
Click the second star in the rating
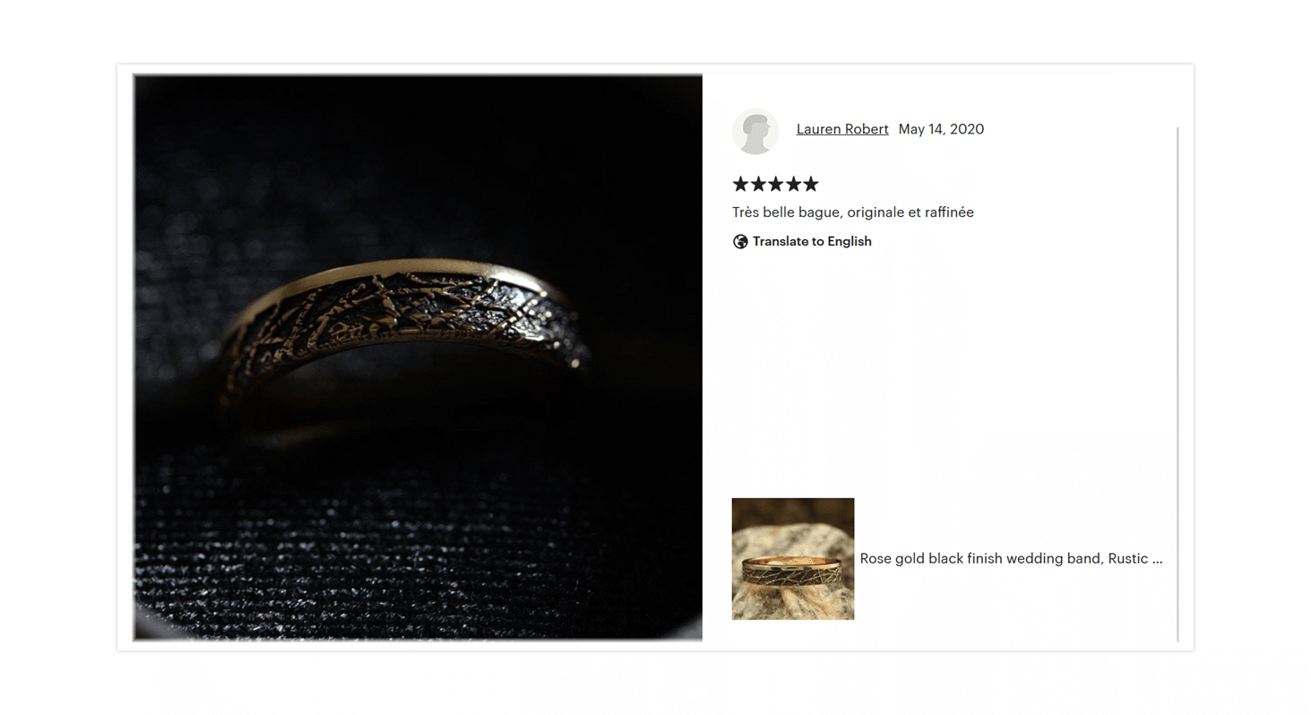click(x=758, y=184)
